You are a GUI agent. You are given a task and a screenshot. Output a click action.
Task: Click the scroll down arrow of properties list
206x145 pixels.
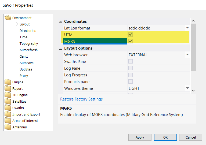coord(193,91)
